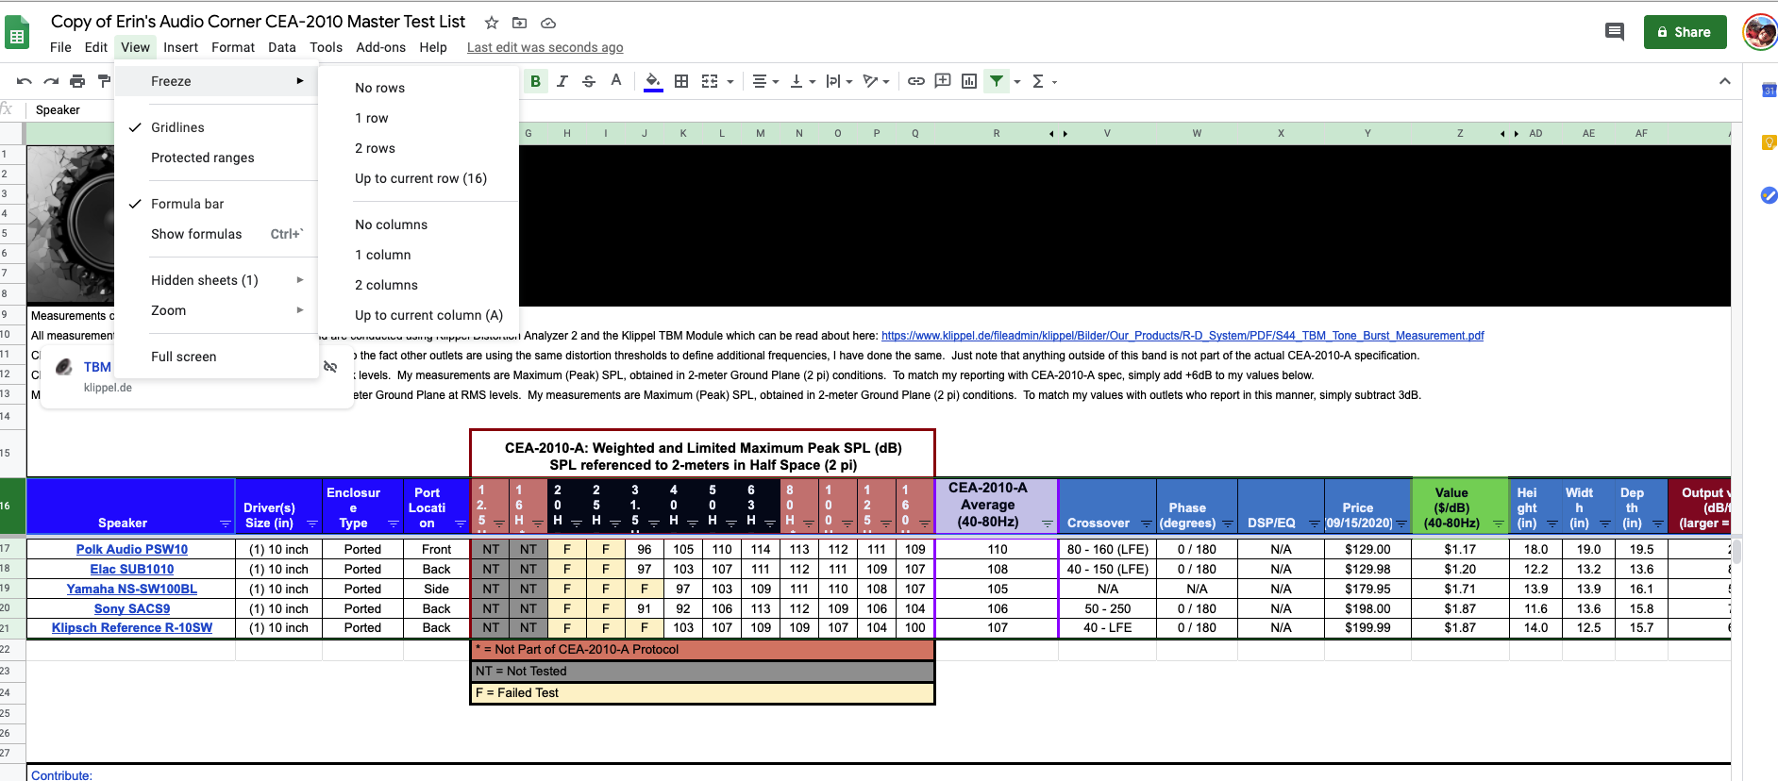Image resolution: width=1778 pixels, height=781 pixels.
Task: Open merge cells options arrow
Action: click(730, 82)
